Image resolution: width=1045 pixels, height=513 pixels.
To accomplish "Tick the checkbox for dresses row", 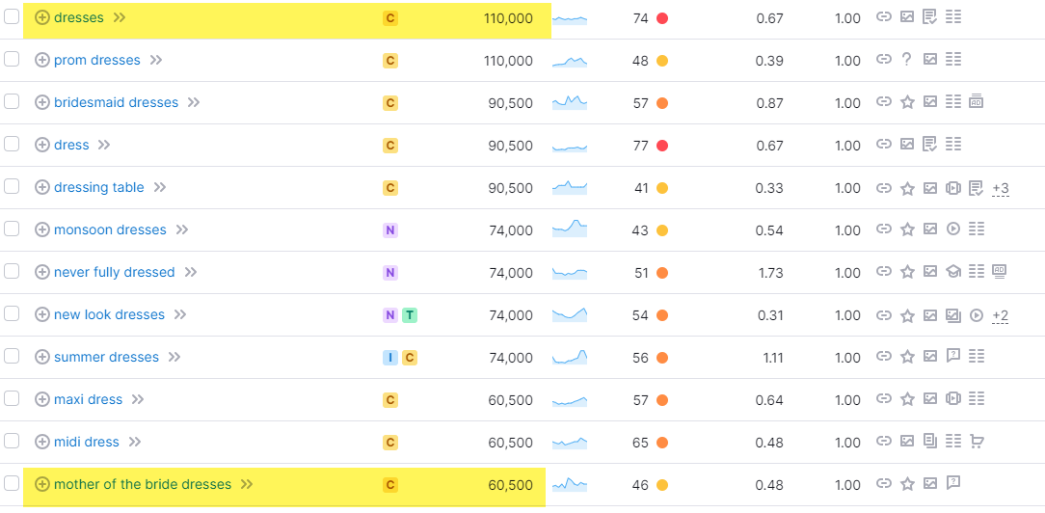I will point(12,17).
